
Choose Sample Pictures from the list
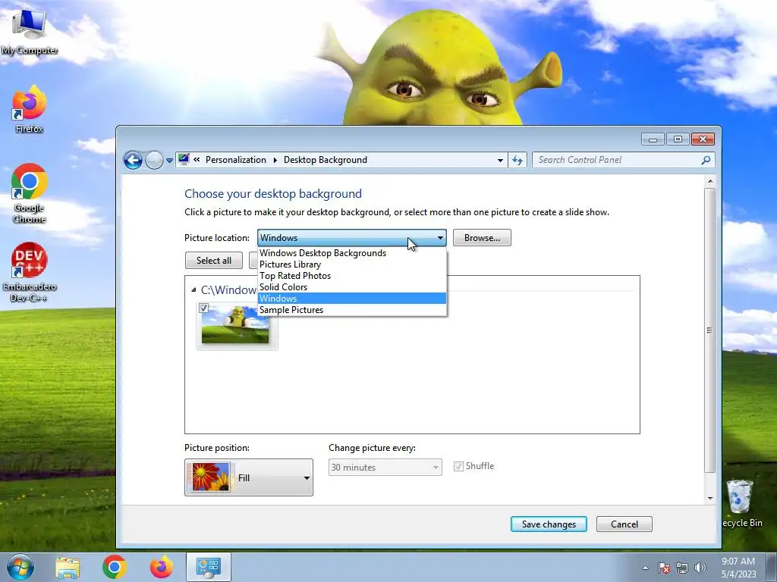tap(352, 310)
